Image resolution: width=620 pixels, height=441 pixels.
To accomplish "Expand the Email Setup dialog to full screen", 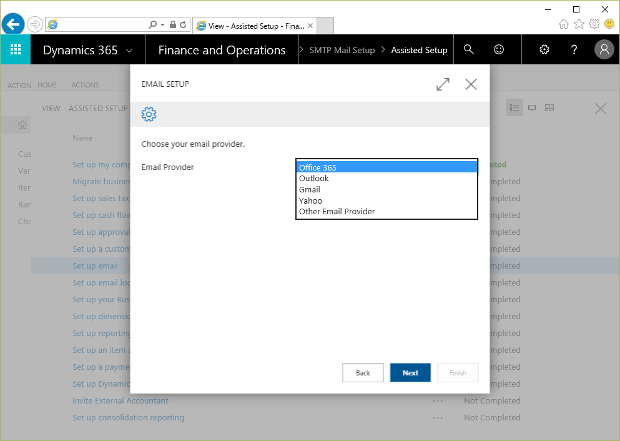I will coord(443,84).
